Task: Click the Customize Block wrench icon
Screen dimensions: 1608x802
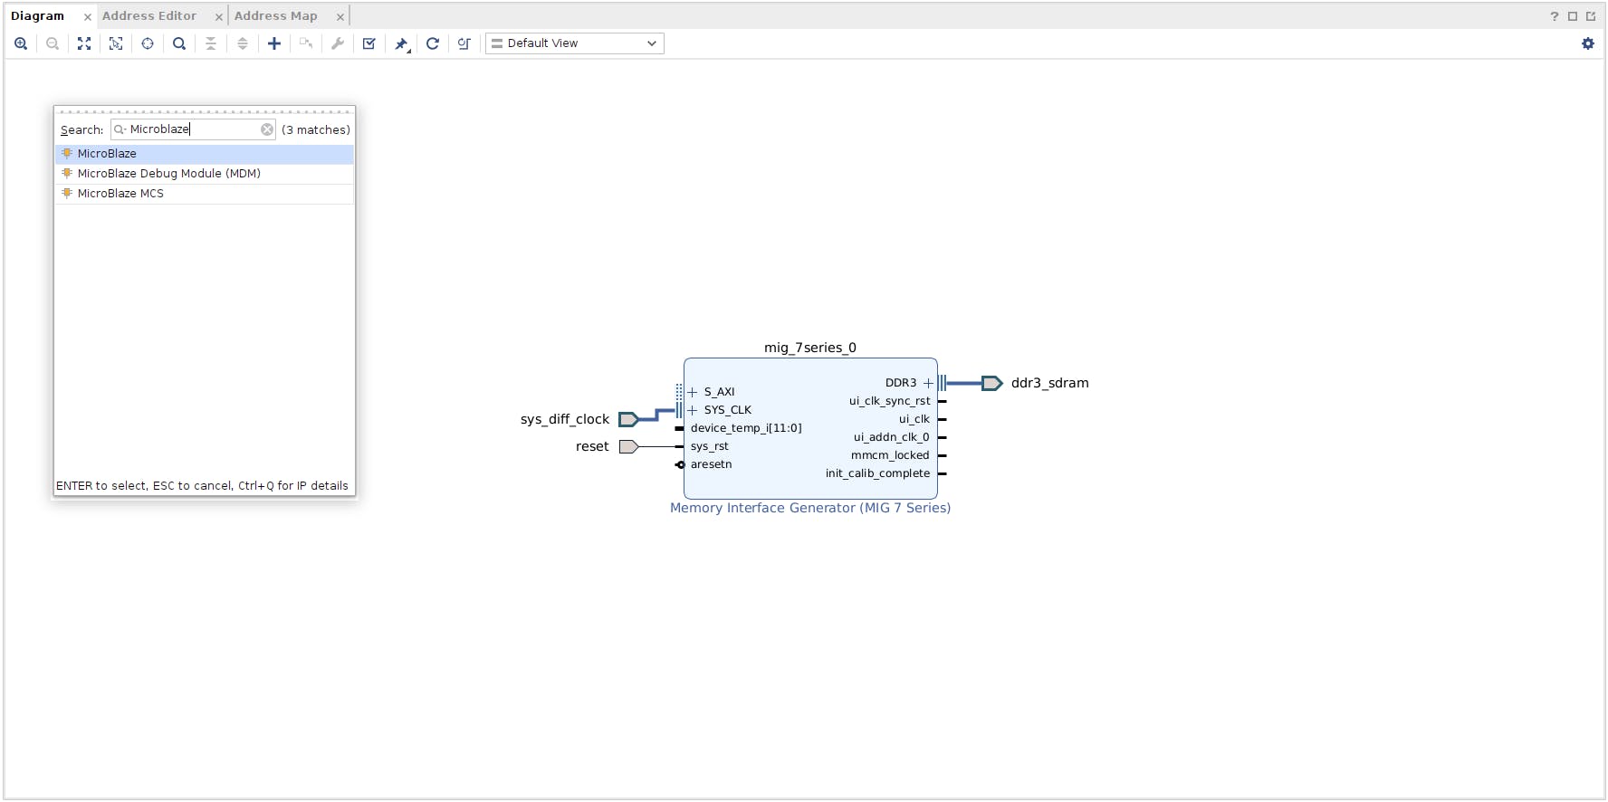Action: coord(338,43)
